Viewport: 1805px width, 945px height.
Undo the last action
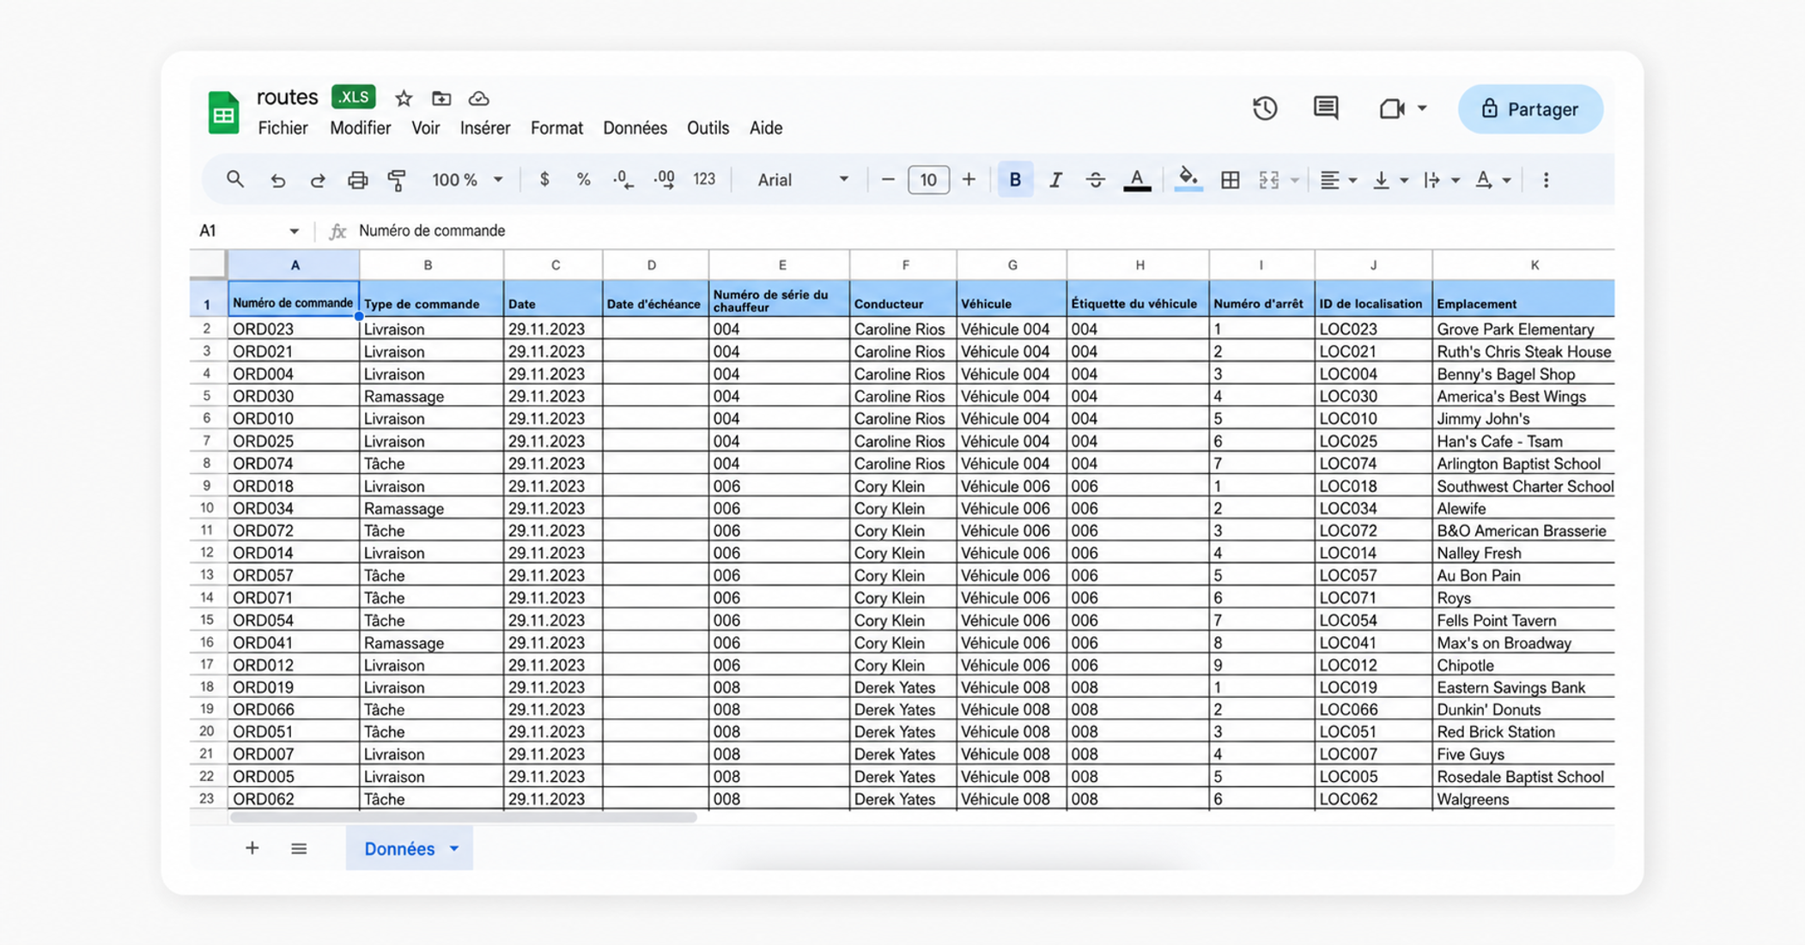(x=277, y=180)
